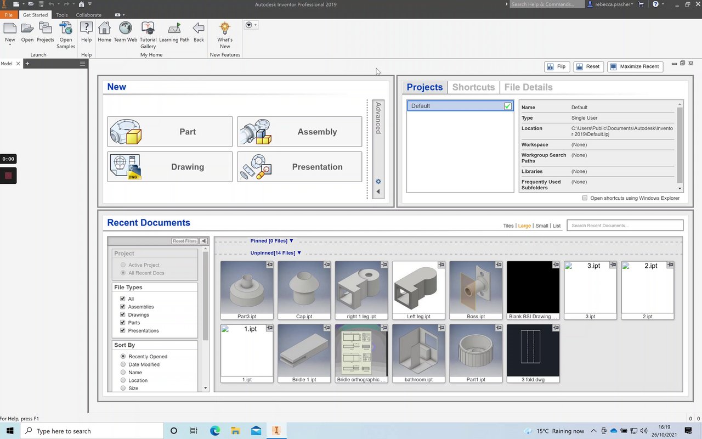Sort recent documents by Date Modified
The width and height of the screenshot is (702, 439).
point(123,364)
